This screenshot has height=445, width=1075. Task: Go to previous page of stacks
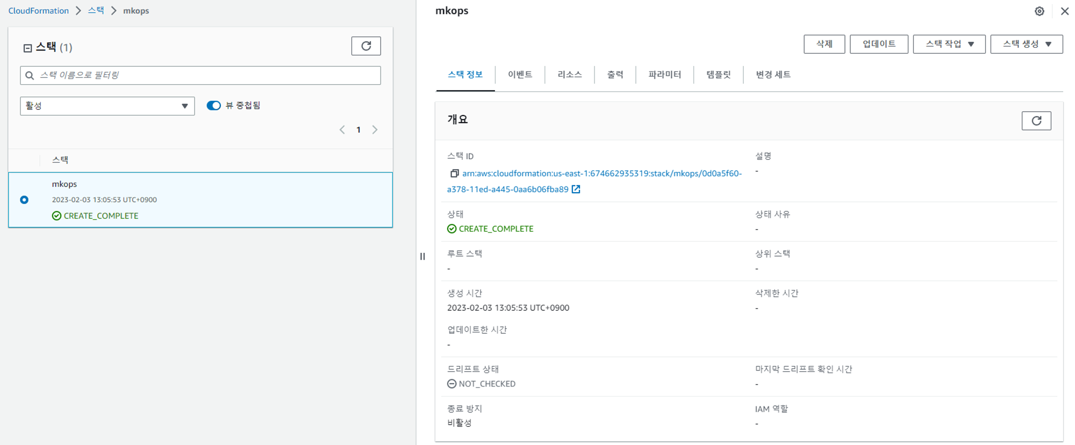point(342,130)
